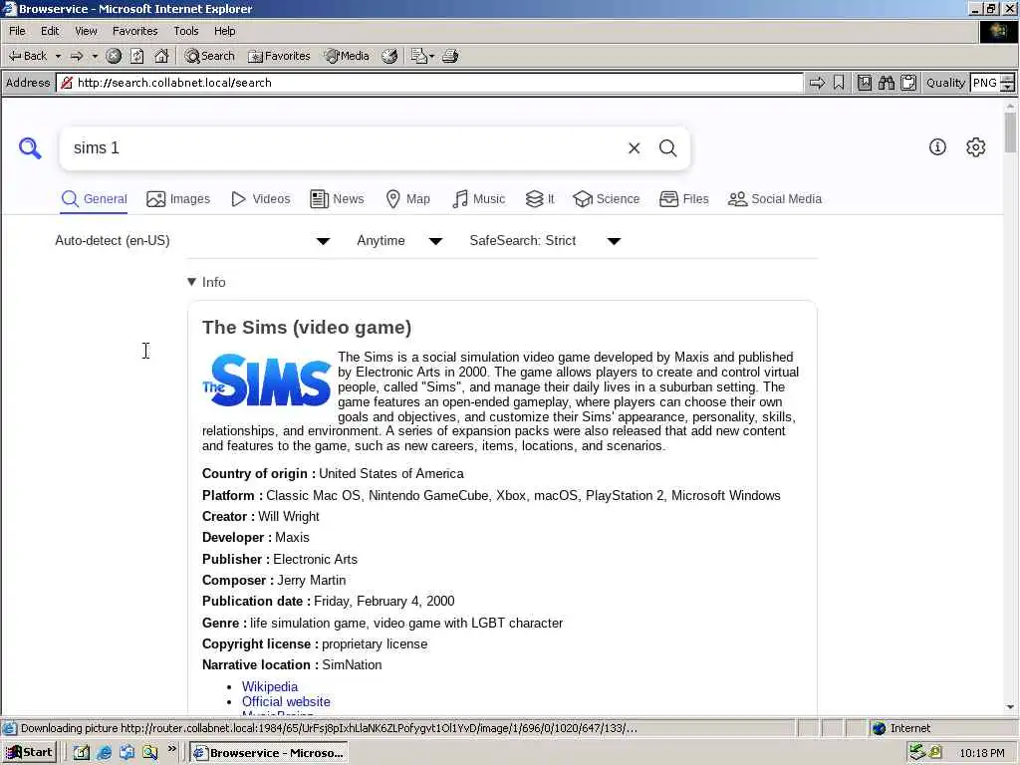This screenshot has height=765, width=1020.
Task: Click the taskbar clock showing 10:18 PM
Action: point(981,753)
